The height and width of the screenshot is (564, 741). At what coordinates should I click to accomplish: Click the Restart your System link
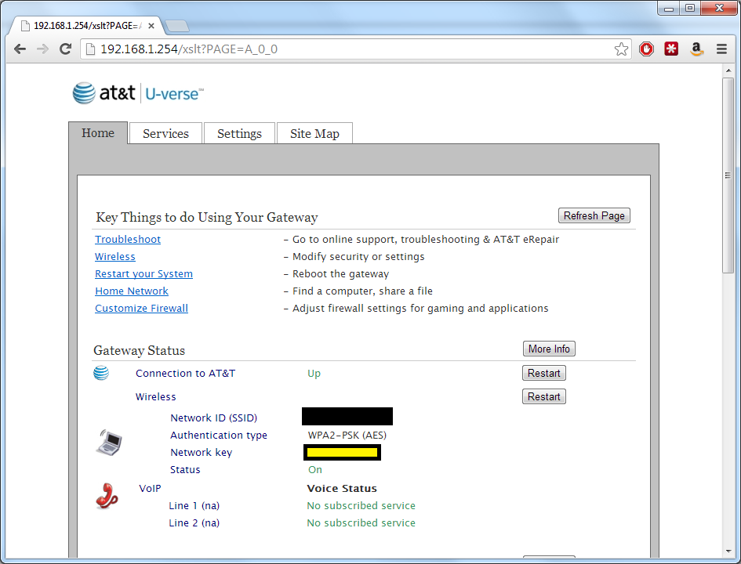[143, 273]
